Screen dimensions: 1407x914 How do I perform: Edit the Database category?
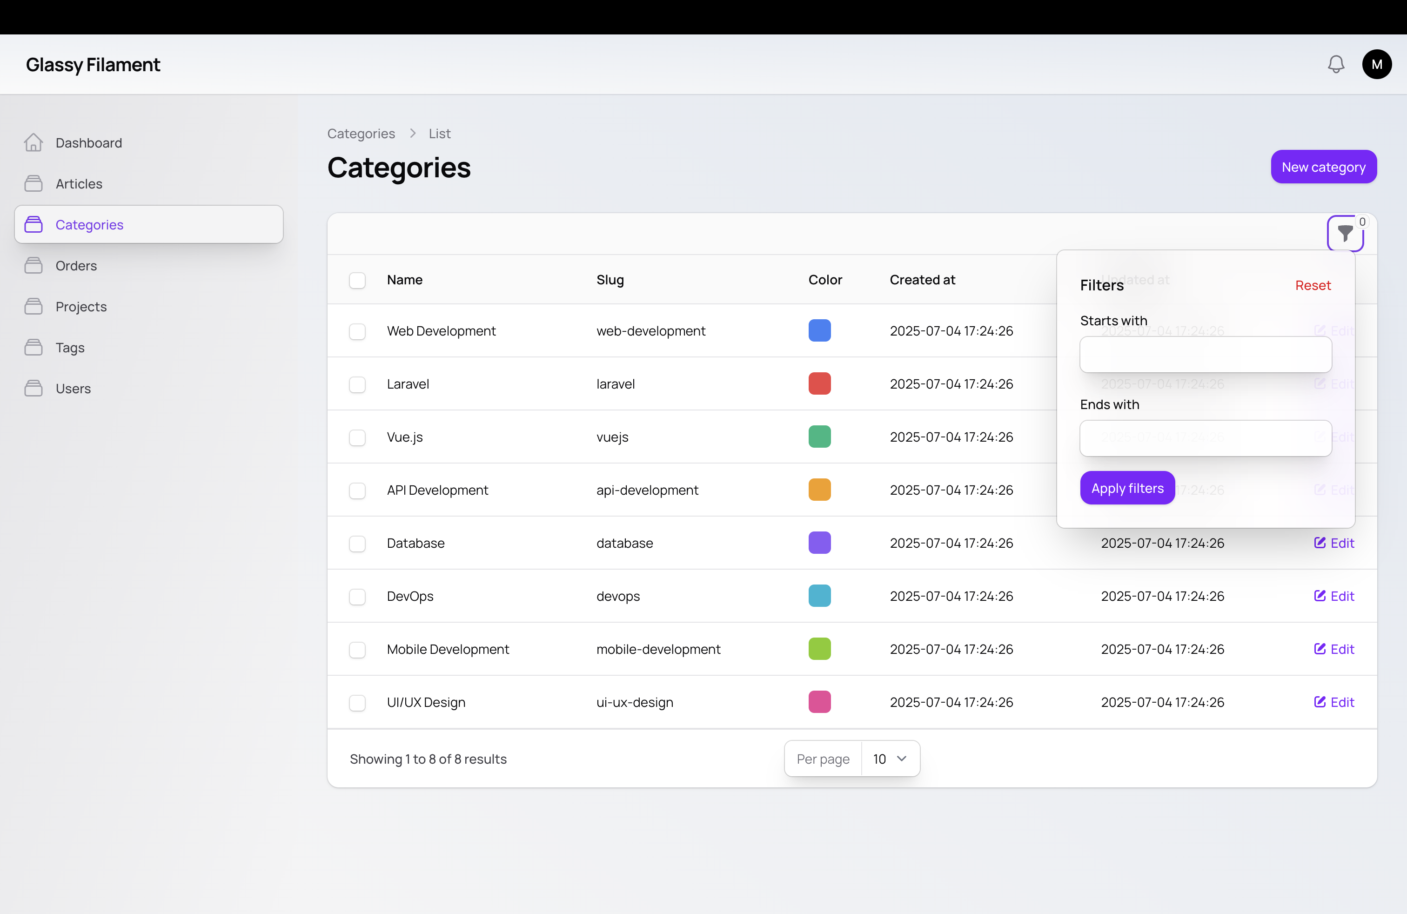point(1333,543)
